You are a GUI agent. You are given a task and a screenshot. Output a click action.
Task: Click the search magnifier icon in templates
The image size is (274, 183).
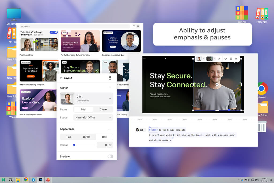point(22,27)
